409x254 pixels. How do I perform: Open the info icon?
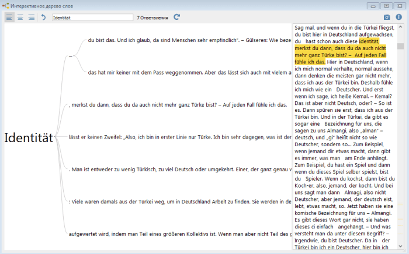click(398, 17)
